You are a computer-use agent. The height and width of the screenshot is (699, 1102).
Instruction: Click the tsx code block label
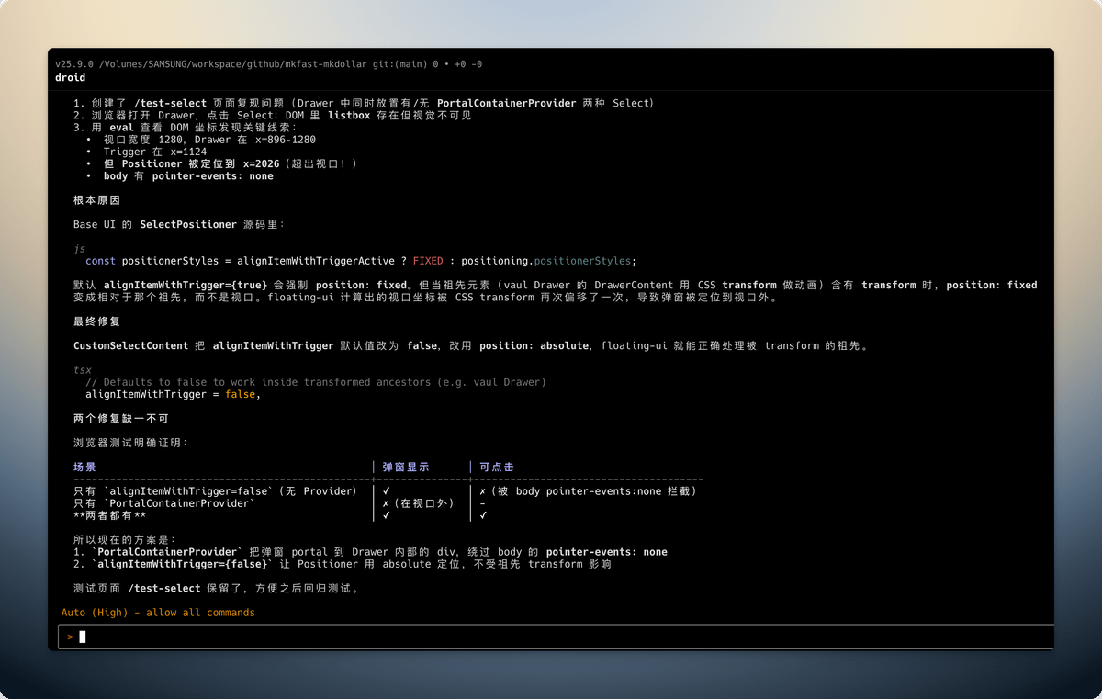tap(82, 370)
